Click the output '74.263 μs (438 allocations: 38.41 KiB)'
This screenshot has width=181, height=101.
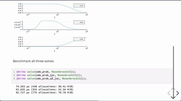coord(44,86)
